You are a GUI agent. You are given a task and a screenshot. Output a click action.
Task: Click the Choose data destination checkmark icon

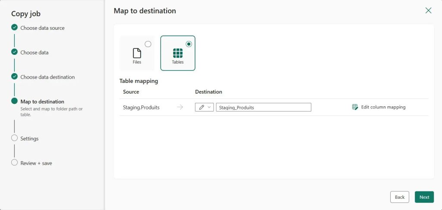coord(14,76)
